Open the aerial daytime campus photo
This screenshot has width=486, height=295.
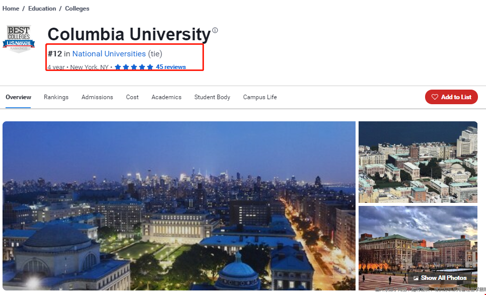(x=418, y=162)
